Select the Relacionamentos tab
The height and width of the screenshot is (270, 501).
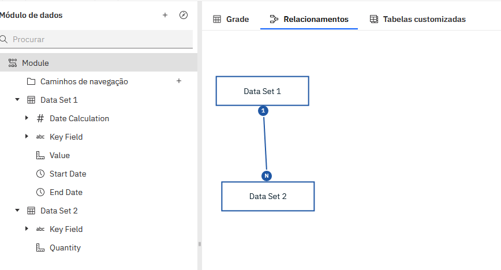coord(309,19)
